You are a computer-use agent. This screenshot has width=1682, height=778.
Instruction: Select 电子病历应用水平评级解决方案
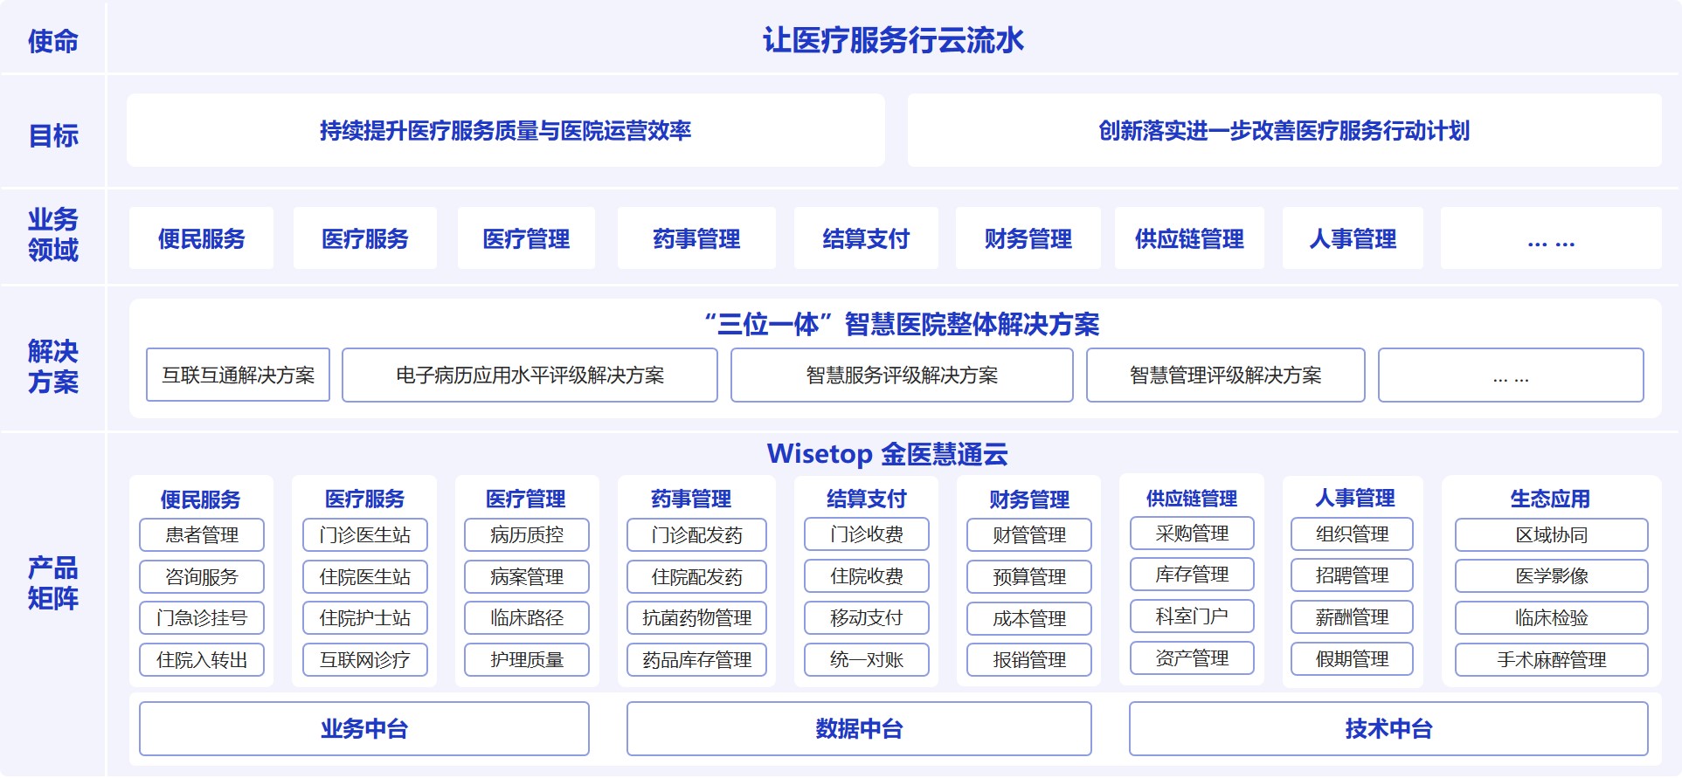click(x=530, y=375)
